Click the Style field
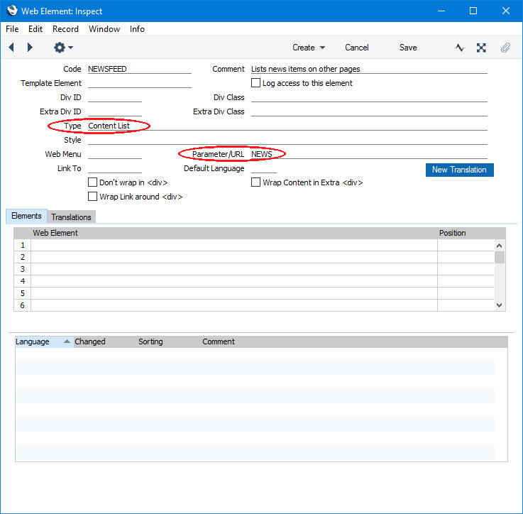This screenshot has width=523, height=514. click(x=287, y=140)
